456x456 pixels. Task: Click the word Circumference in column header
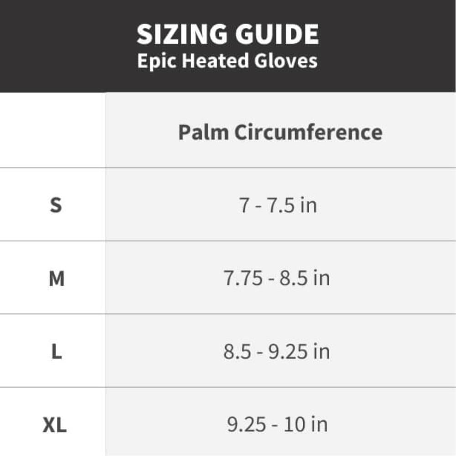click(308, 132)
